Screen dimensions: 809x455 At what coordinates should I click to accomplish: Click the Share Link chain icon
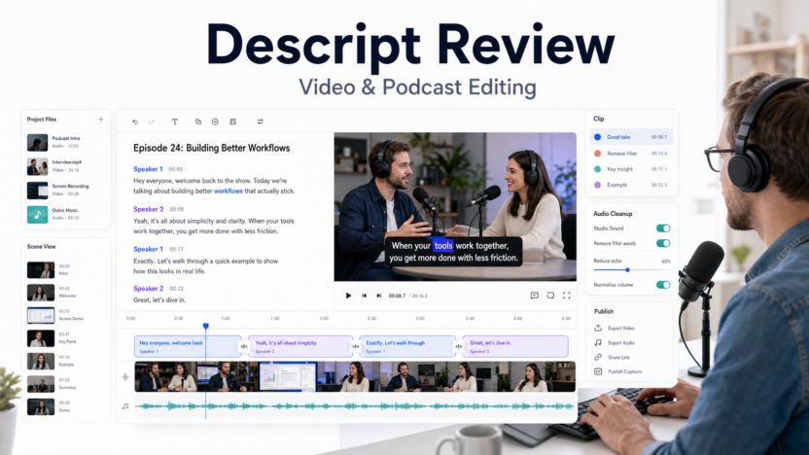(x=598, y=357)
